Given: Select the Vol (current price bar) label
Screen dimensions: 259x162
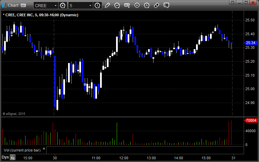Looking at the screenshot, I should click(22, 150).
